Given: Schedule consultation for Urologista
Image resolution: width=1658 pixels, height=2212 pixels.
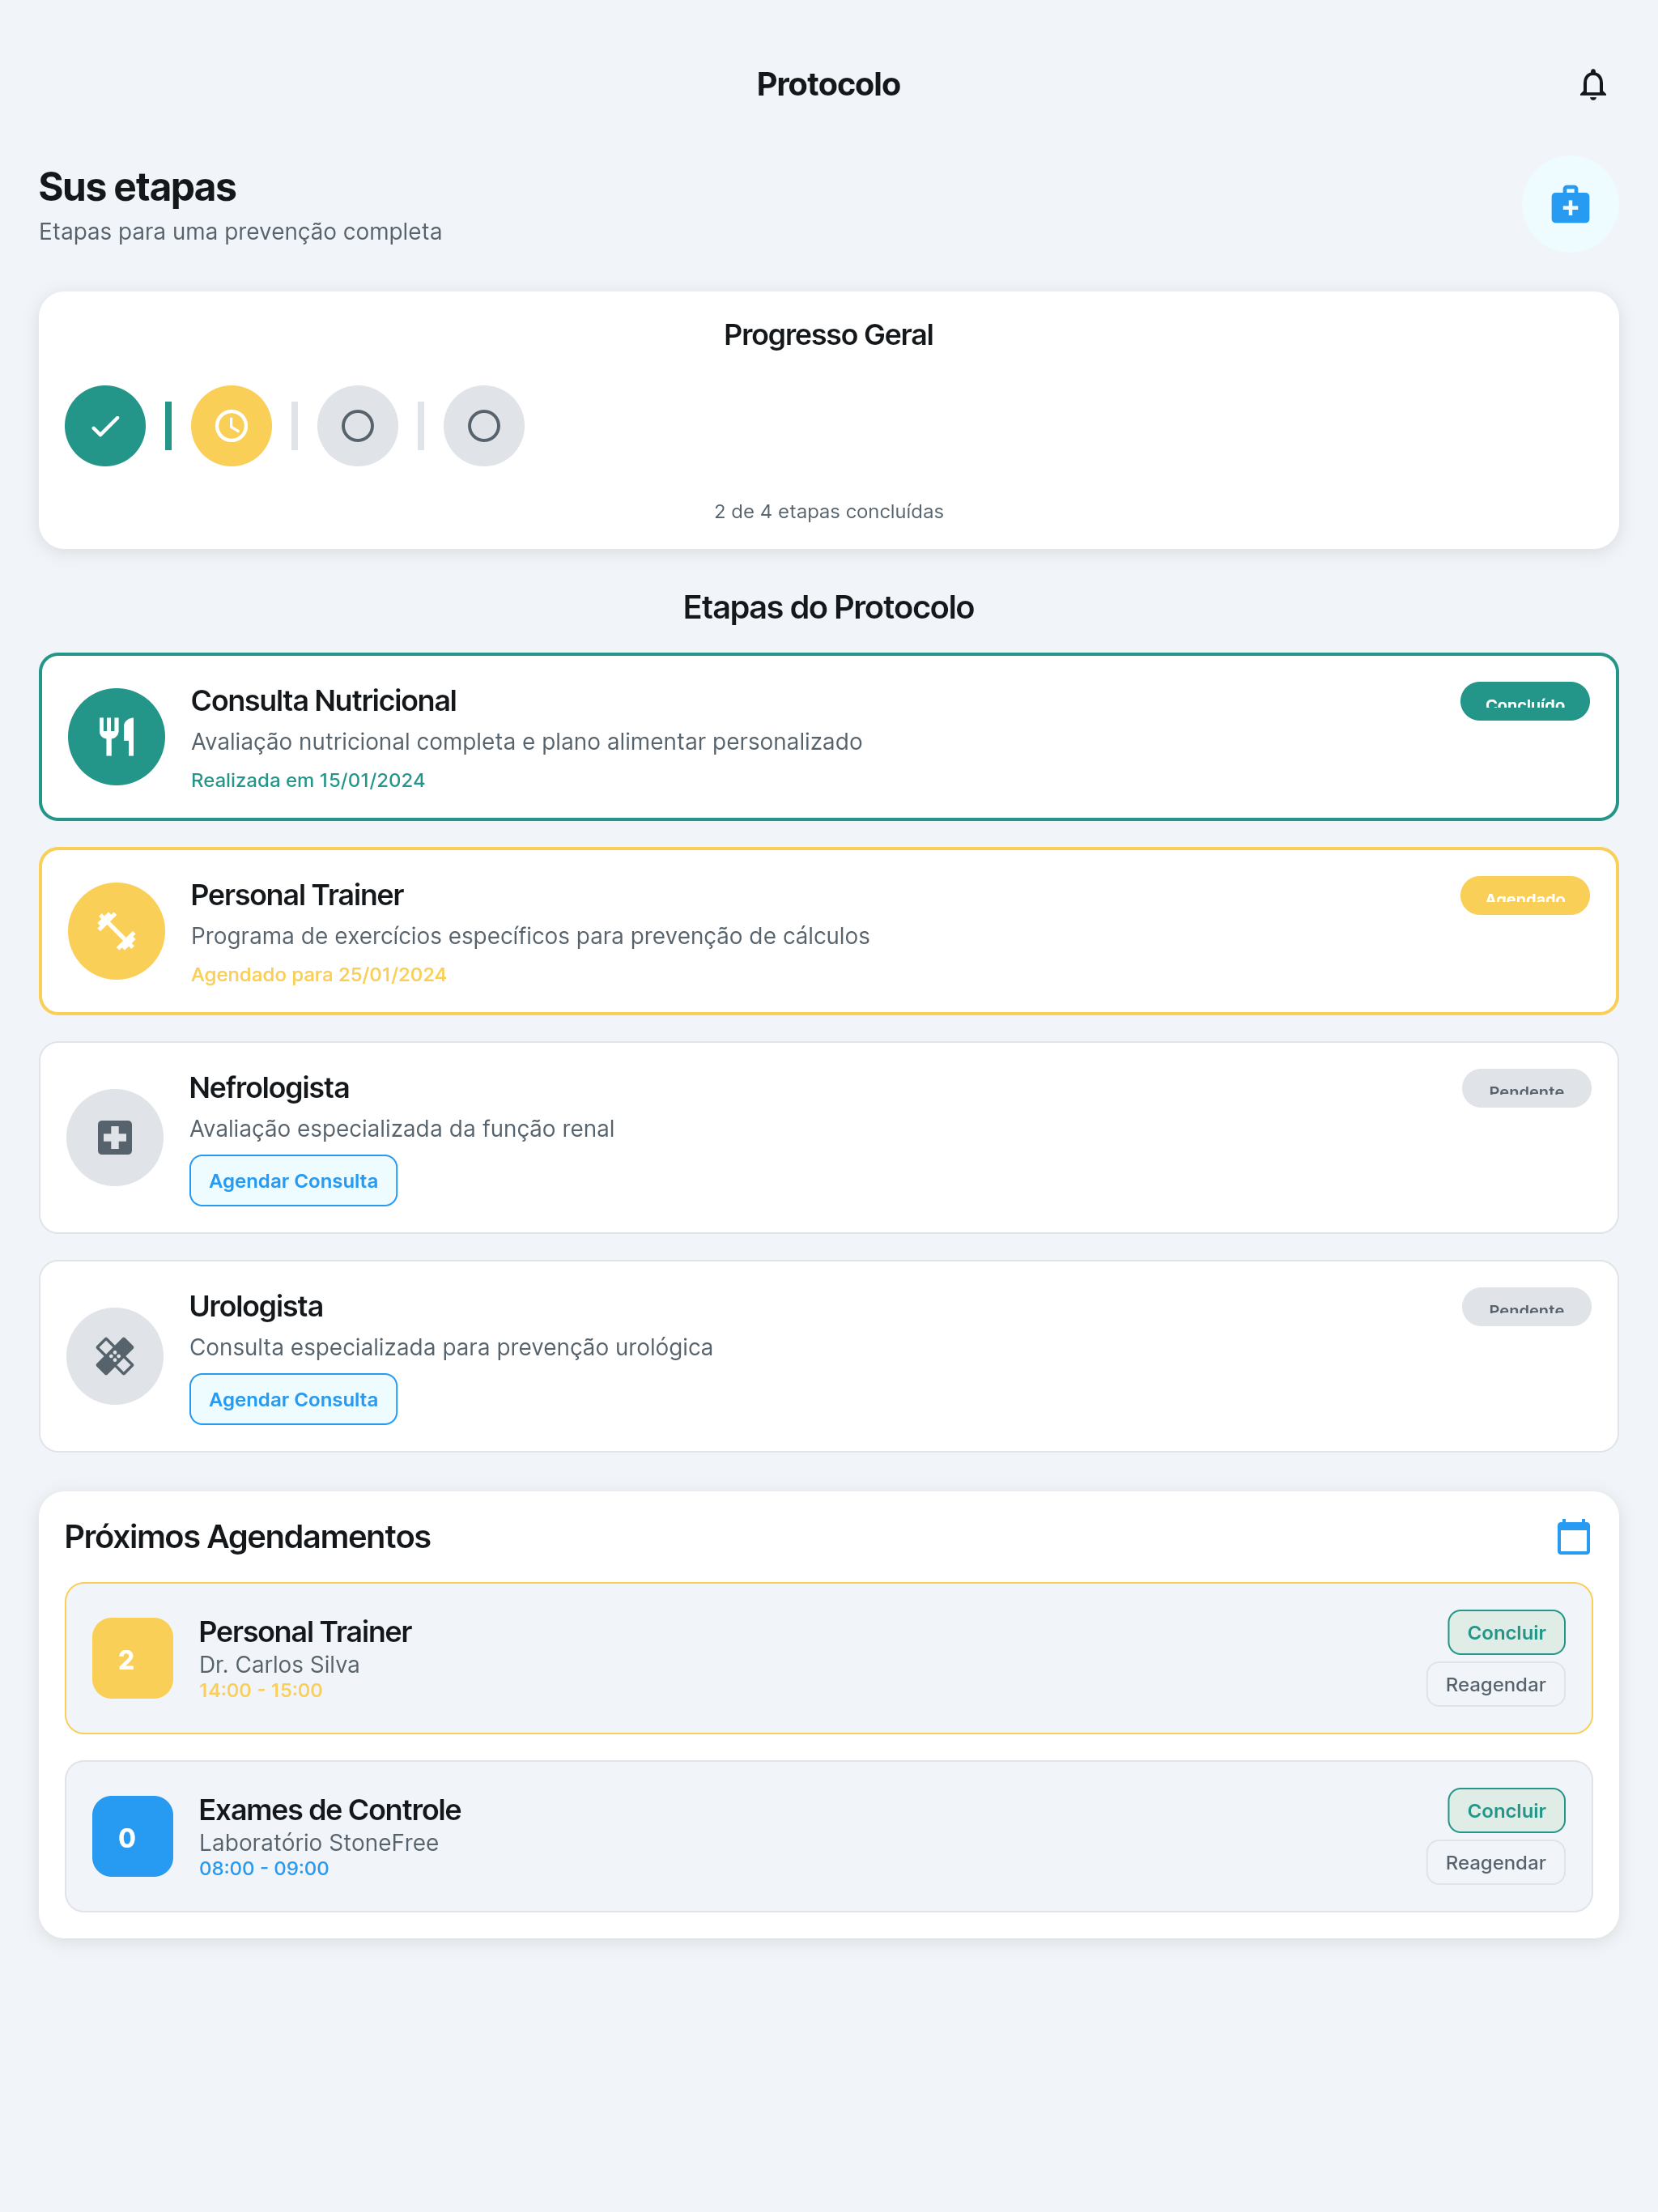Looking at the screenshot, I should click(293, 1399).
